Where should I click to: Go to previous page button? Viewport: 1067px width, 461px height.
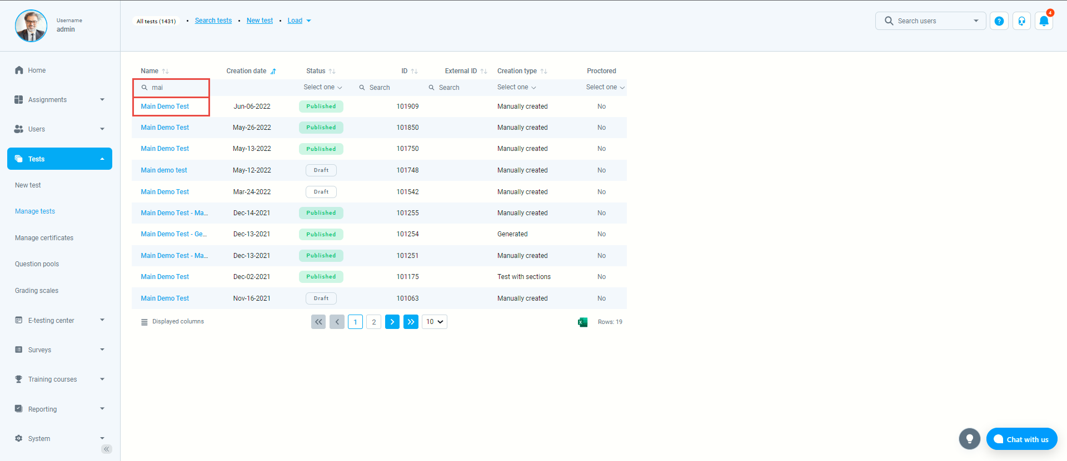(337, 322)
